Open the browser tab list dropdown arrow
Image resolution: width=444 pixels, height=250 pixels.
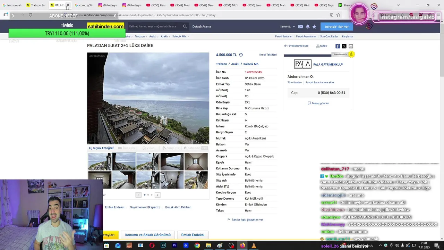pos(398,5)
